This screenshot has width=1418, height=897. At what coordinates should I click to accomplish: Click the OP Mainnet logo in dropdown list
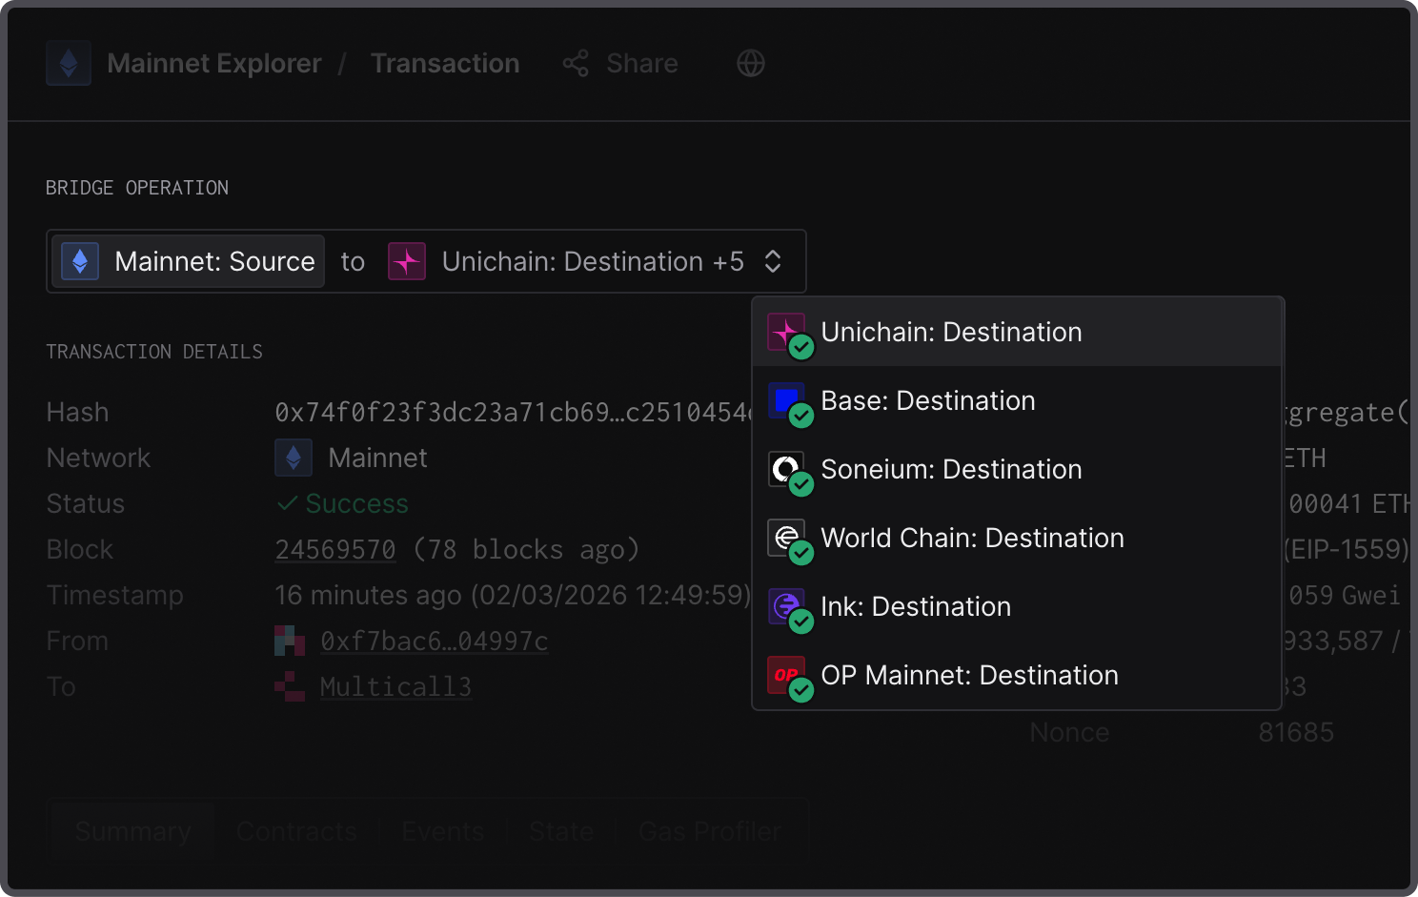(786, 675)
